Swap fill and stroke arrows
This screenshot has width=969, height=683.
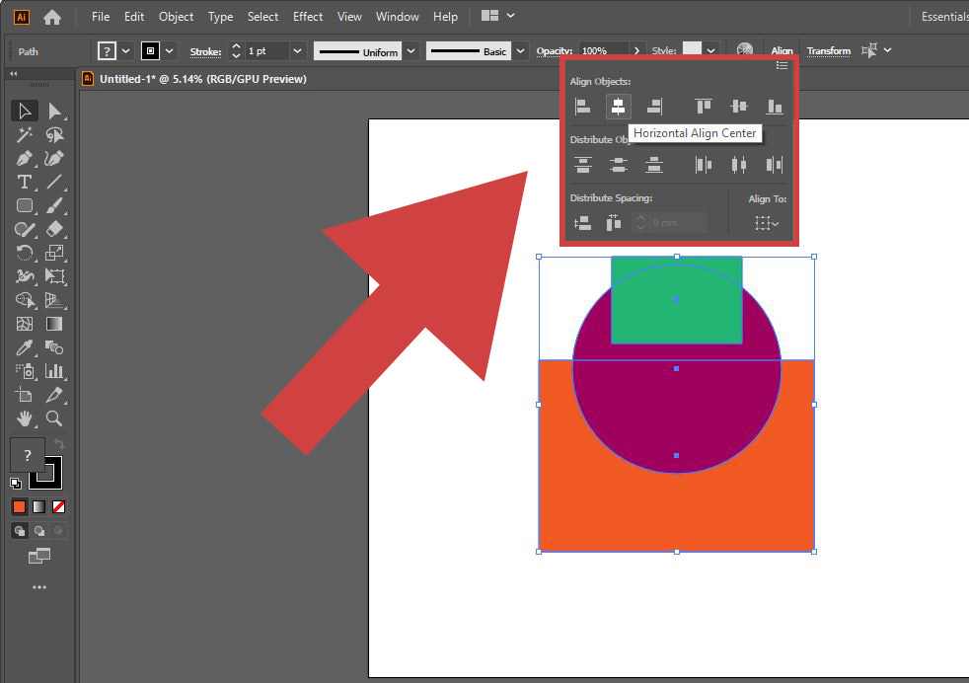coord(59,444)
